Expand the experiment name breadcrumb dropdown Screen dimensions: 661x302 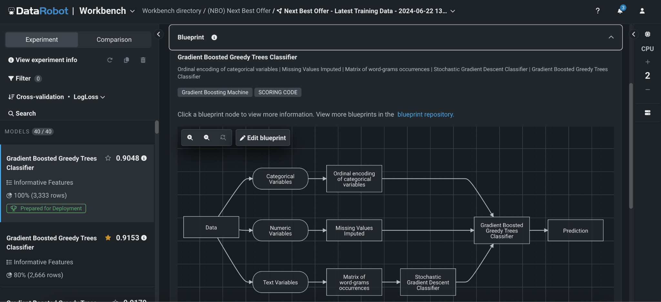453,11
